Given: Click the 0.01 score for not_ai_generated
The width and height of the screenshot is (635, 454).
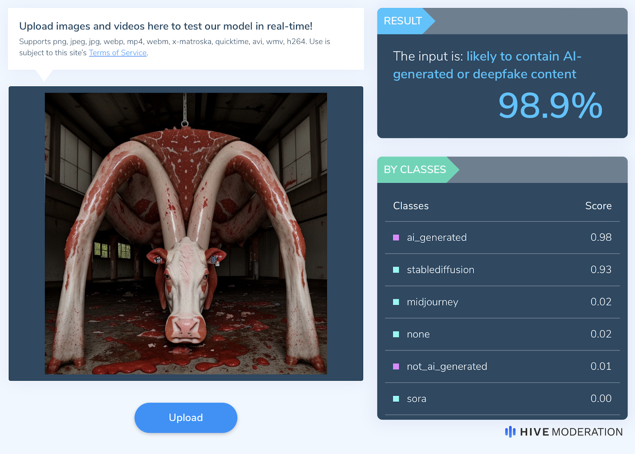Looking at the screenshot, I should 601,366.
